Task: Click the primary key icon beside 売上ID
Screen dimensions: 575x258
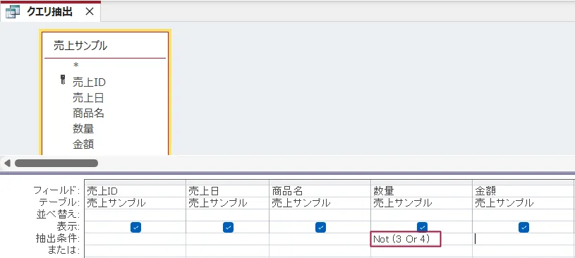Action: (x=62, y=80)
